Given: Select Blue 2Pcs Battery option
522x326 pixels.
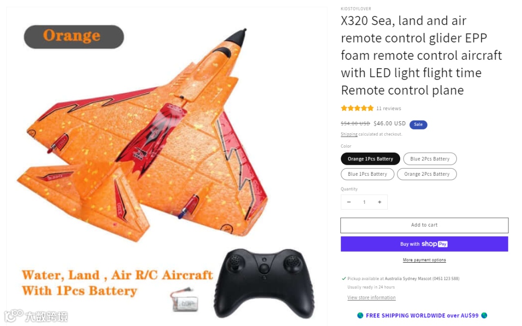Looking at the screenshot, I should click(x=430, y=159).
